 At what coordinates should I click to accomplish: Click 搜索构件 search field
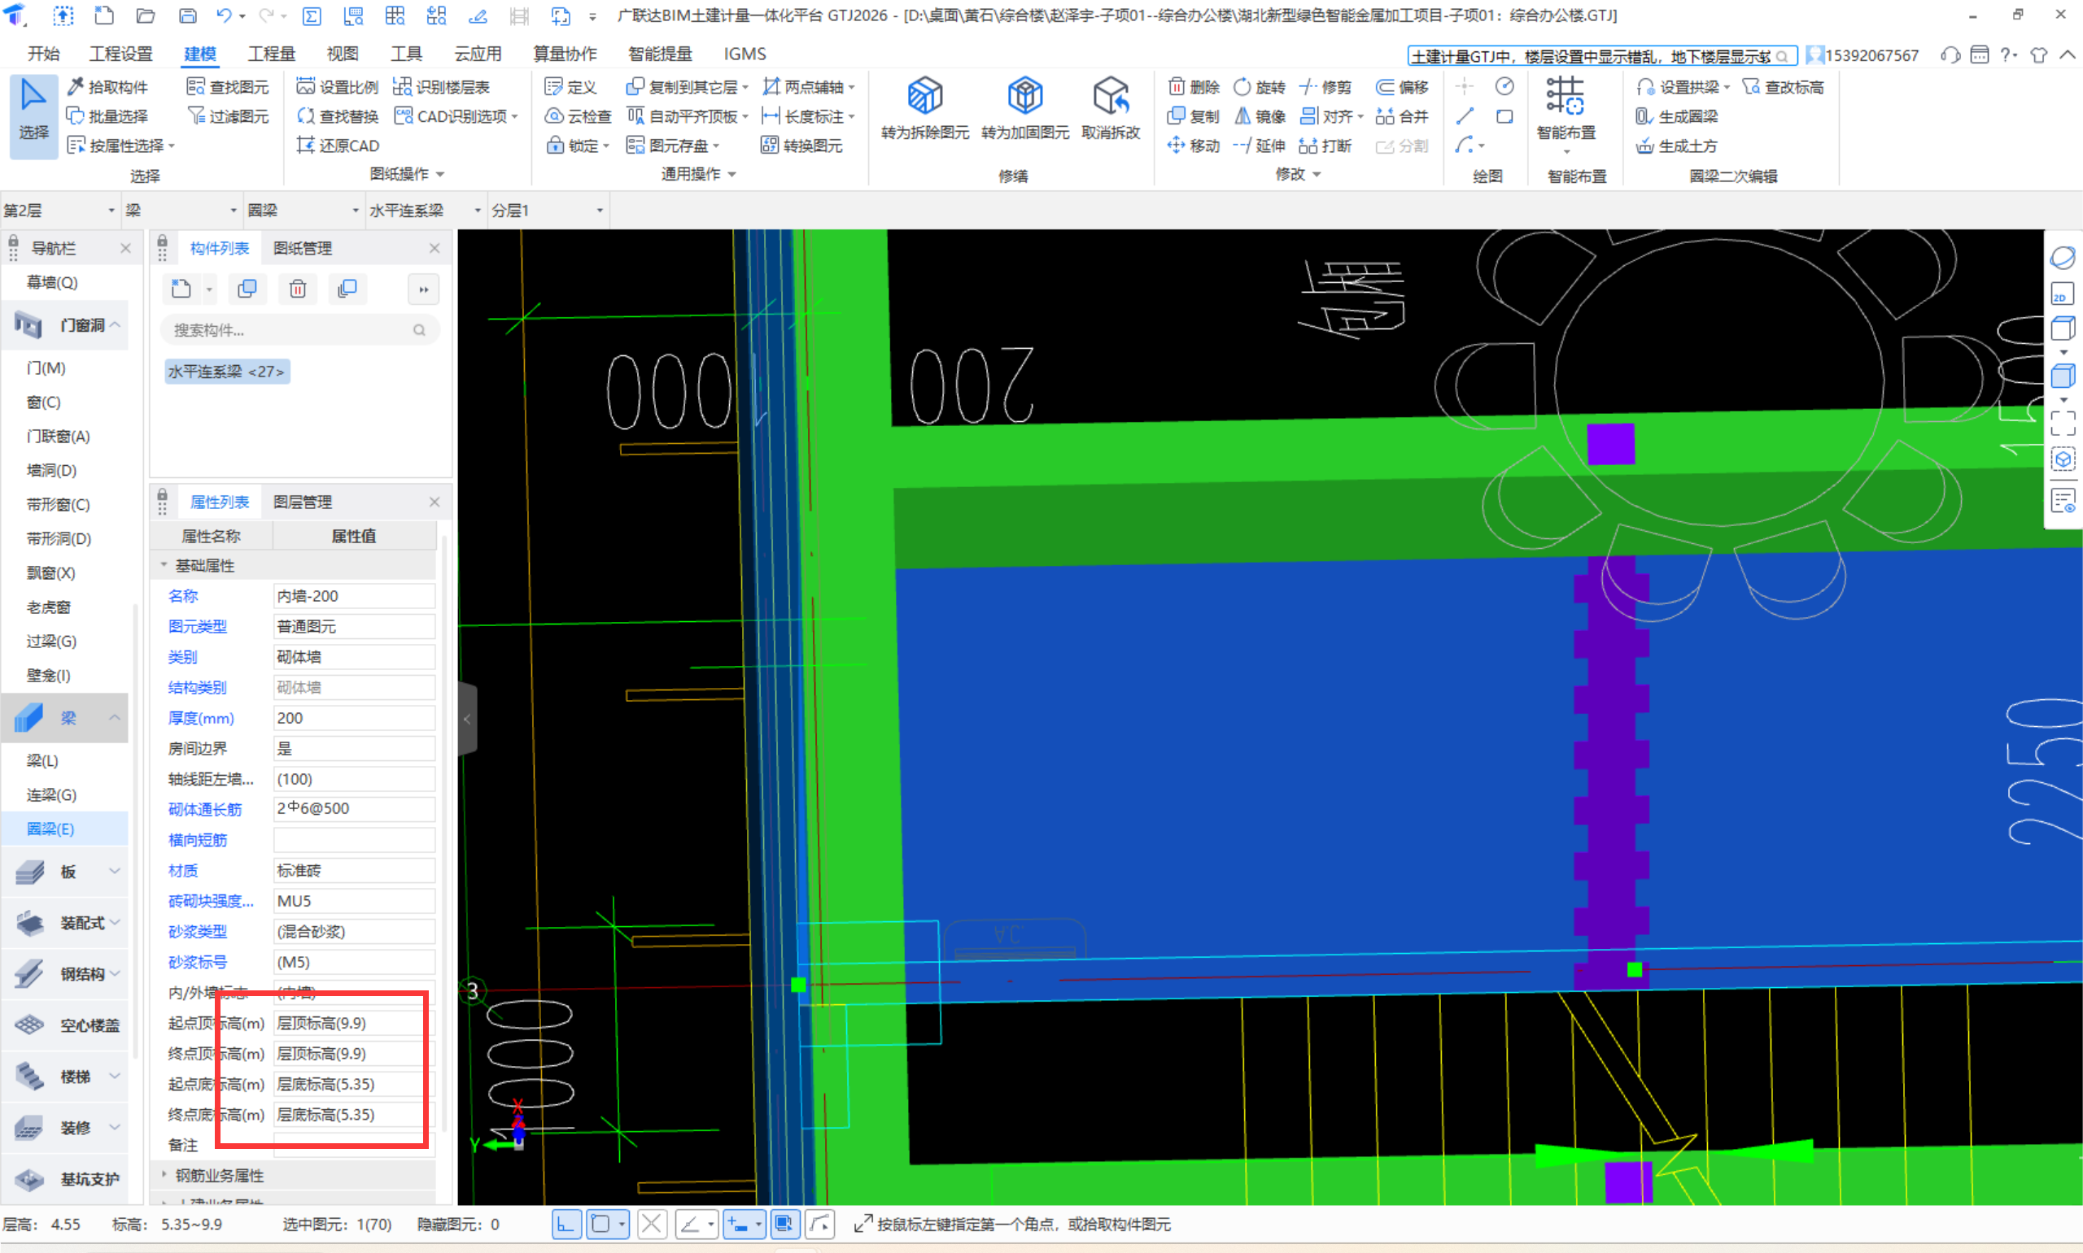pyautogui.click(x=299, y=330)
